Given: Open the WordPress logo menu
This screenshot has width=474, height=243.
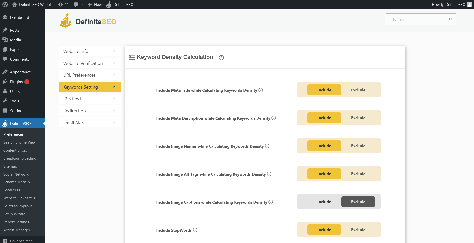Looking at the screenshot, I should click(x=5, y=4).
